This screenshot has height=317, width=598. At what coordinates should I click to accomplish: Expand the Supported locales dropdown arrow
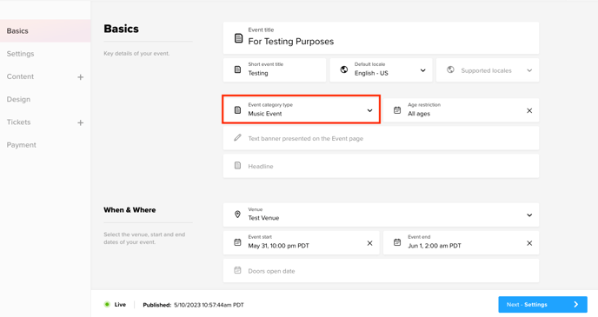529,70
